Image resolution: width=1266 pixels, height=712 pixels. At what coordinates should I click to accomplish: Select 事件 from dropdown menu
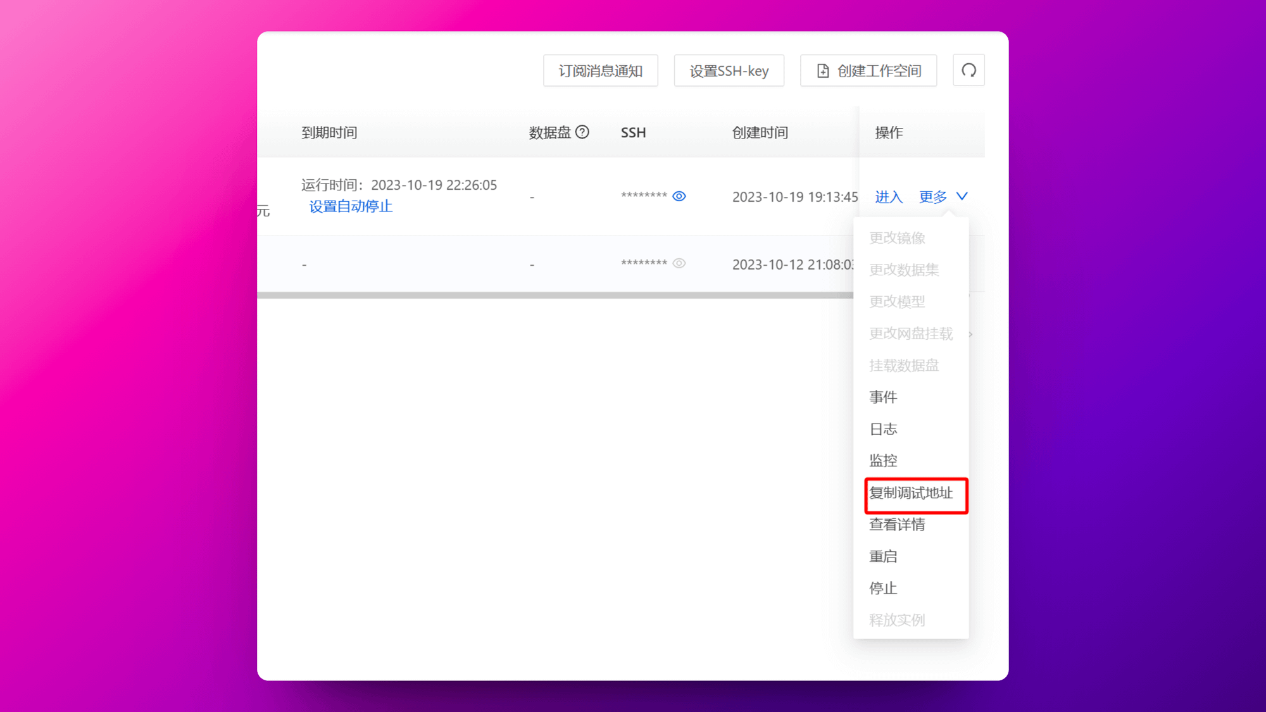click(x=883, y=397)
